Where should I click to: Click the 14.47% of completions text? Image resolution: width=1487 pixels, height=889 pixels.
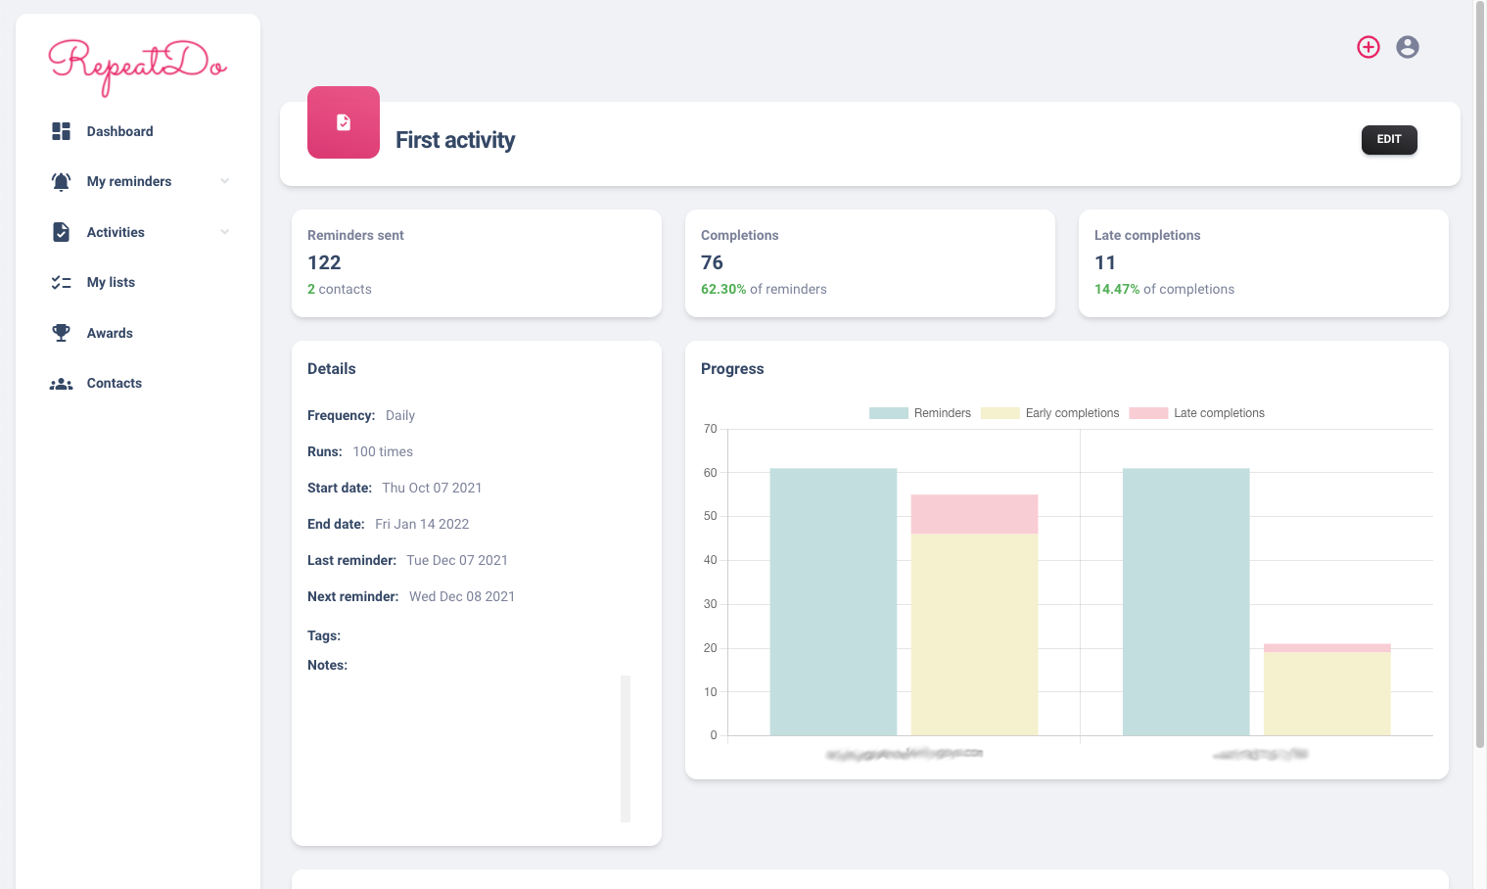click(x=1164, y=289)
